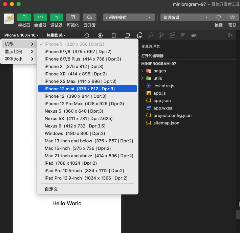
Task: Open the iPhone 5 100% 16 device dropdown
Action: click(21, 35)
